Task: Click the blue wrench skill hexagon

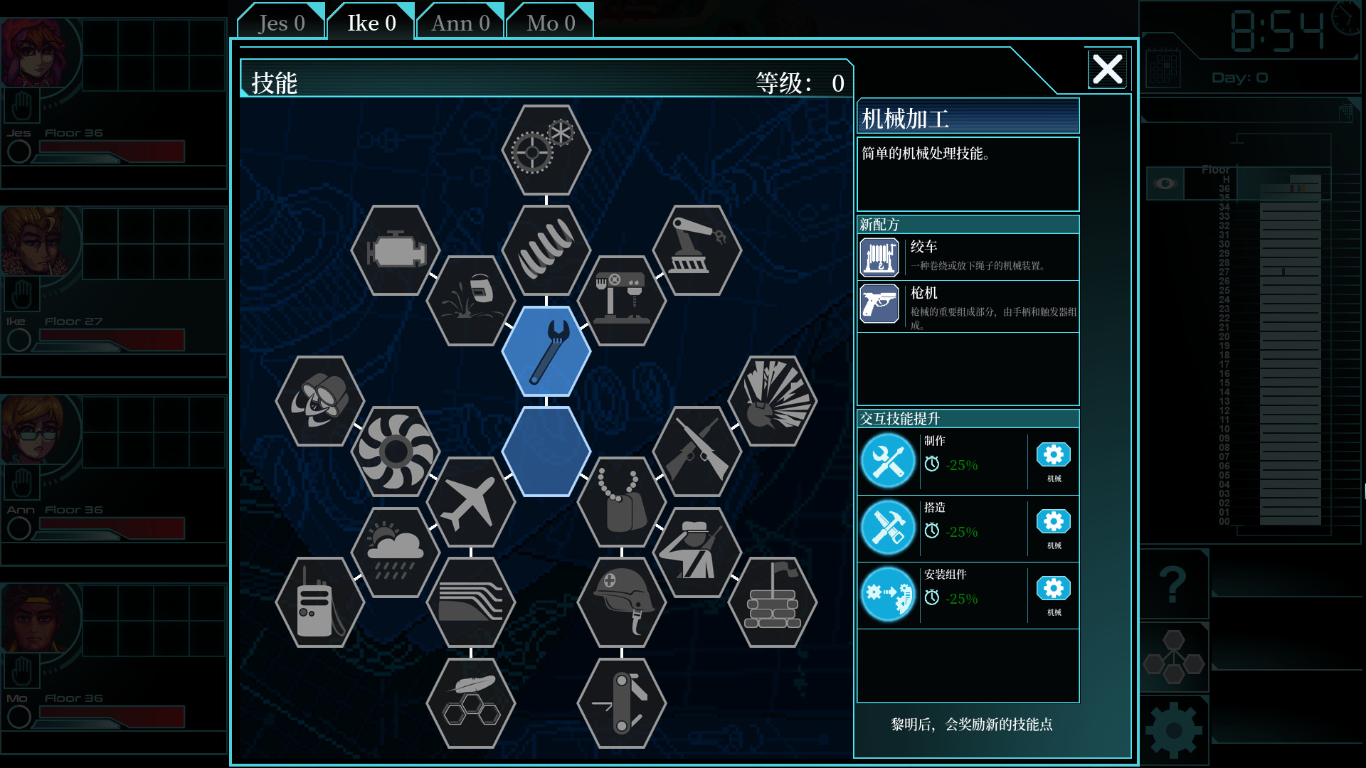Action: point(546,351)
